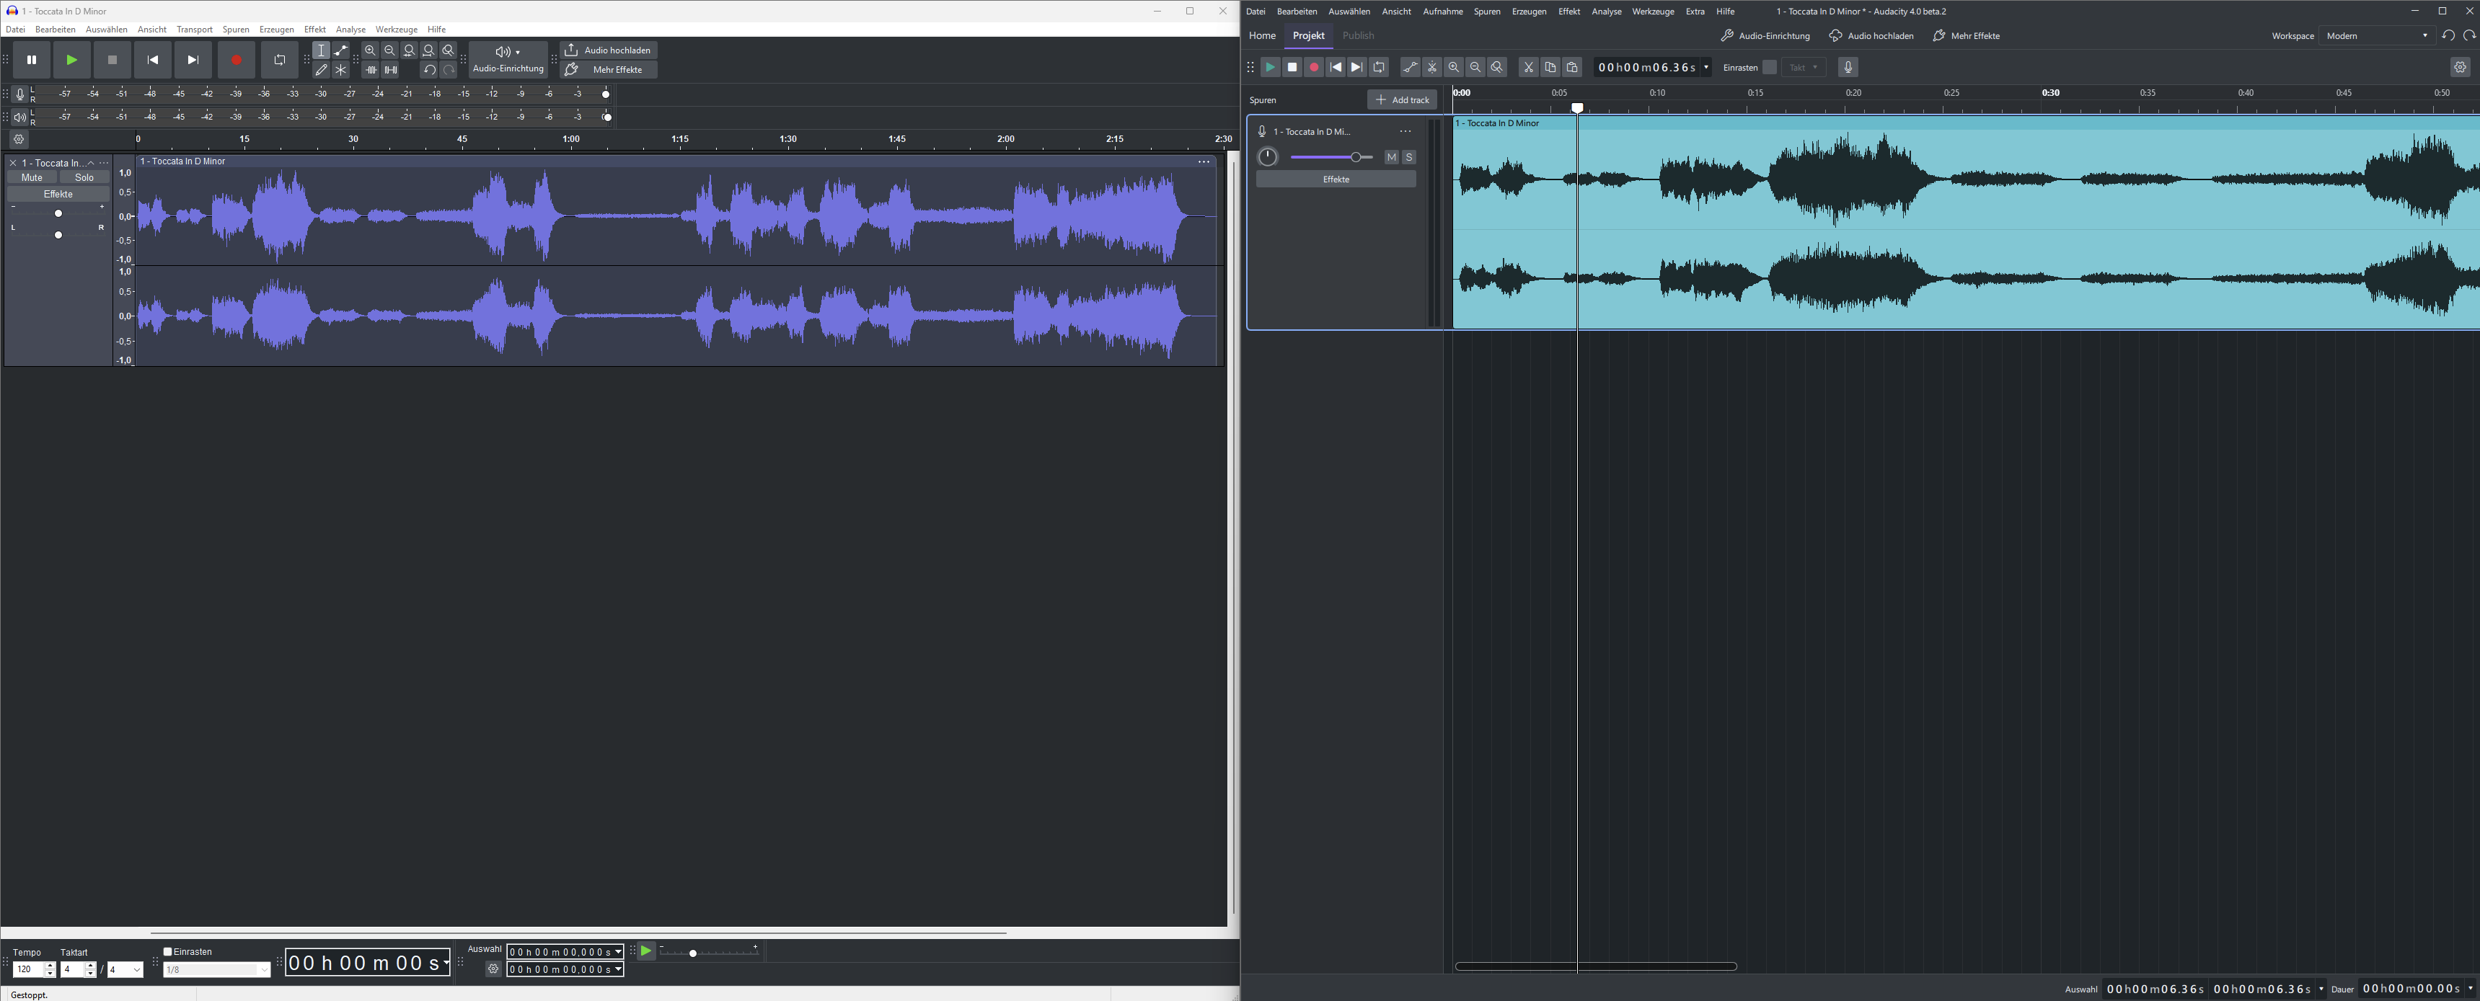The height and width of the screenshot is (1001, 2480).
Task: Open the toolbar settings gear in Audacity 4
Action: coord(2460,67)
